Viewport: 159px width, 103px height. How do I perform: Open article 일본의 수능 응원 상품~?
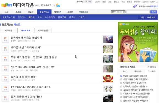pos(24,77)
